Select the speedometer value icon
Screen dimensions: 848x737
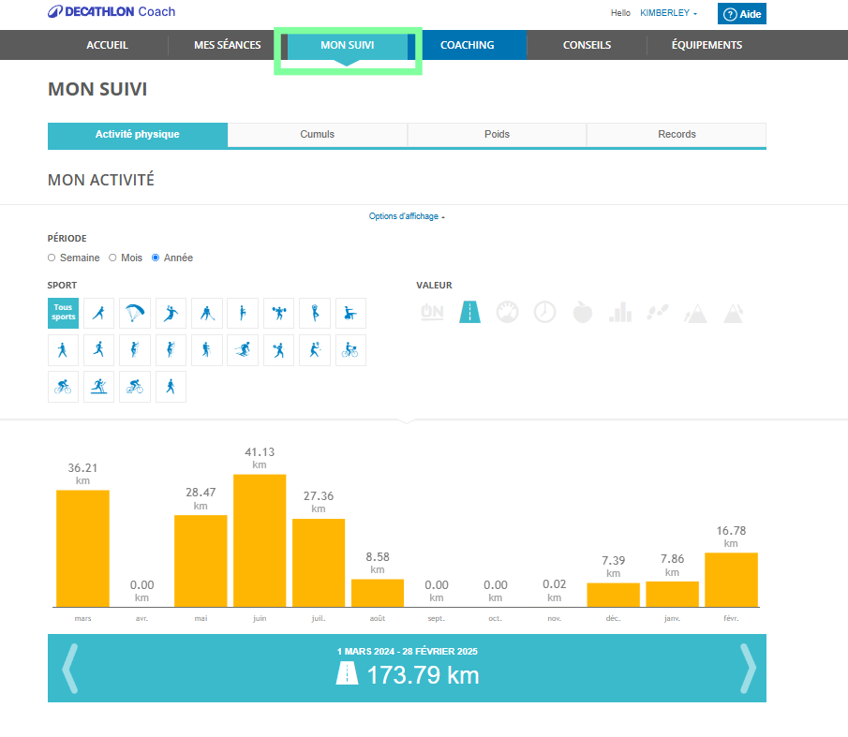pyautogui.click(x=507, y=313)
